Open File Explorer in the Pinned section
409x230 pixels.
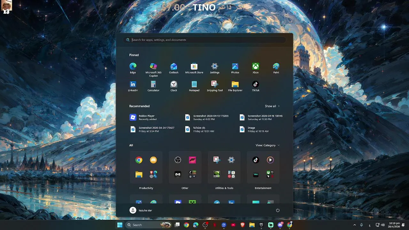click(235, 86)
